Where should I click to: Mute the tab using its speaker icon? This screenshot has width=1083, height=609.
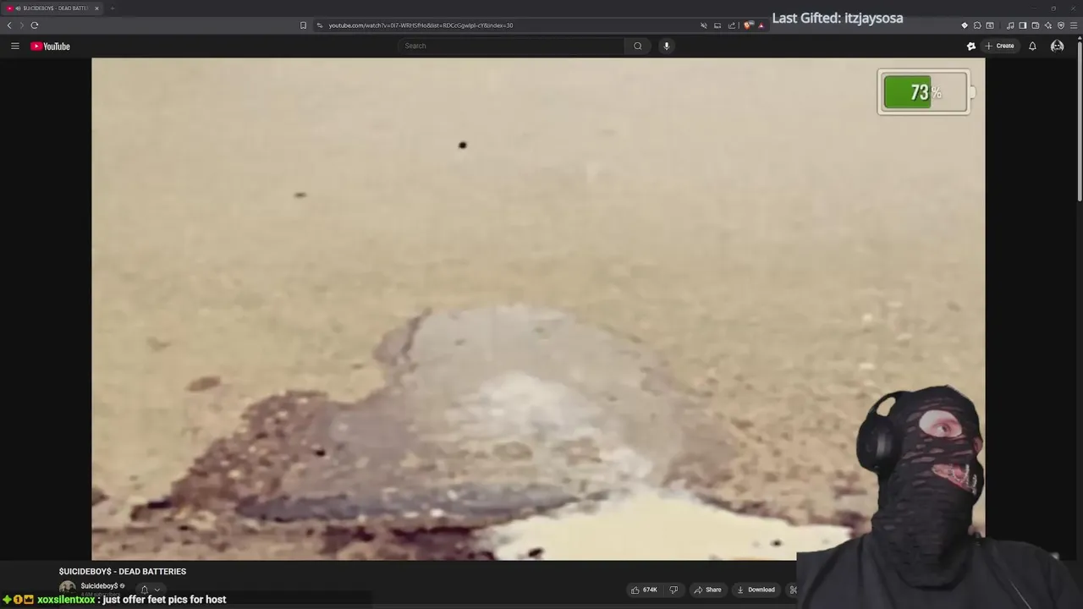click(x=18, y=8)
